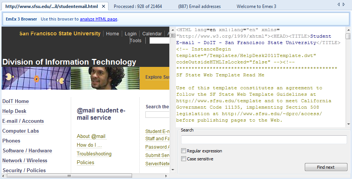Image resolution: width=352 pixels, height=179 pixels.
Task: Enable the Regular expression checkbox
Action: pos(184,151)
